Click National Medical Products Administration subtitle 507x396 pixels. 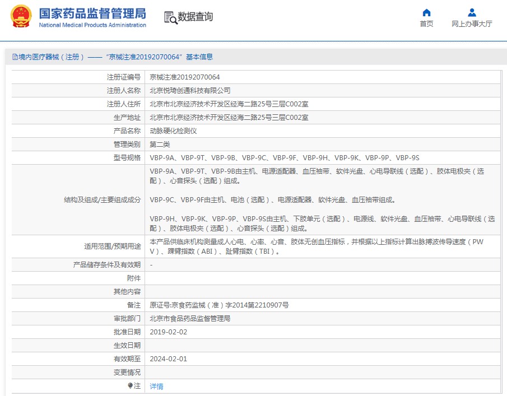[x=92, y=25]
